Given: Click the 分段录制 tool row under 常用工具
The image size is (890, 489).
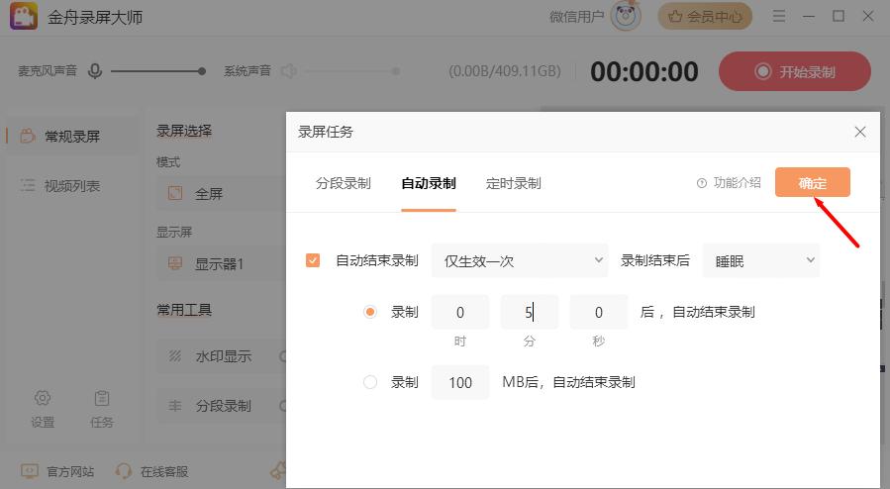Looking at the screenshot, I should coord(222,406).
